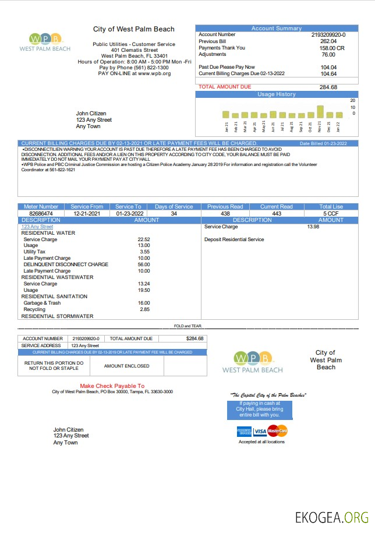This screenshot has width=375, height=533.
Task: Click the blue paying in cash notice box
Action: 260,410
